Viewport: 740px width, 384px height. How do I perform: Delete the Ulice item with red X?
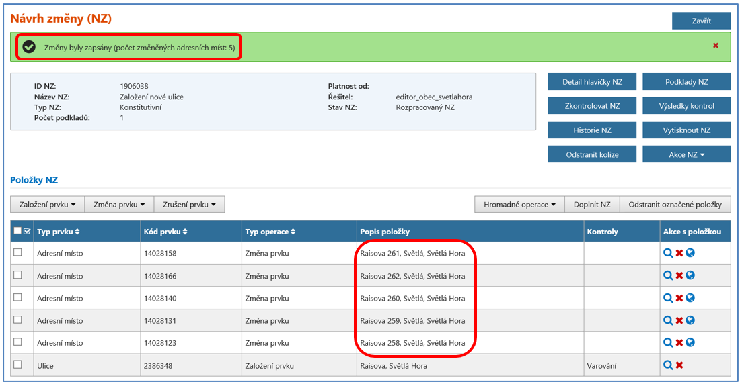click(x=679, y=365)
